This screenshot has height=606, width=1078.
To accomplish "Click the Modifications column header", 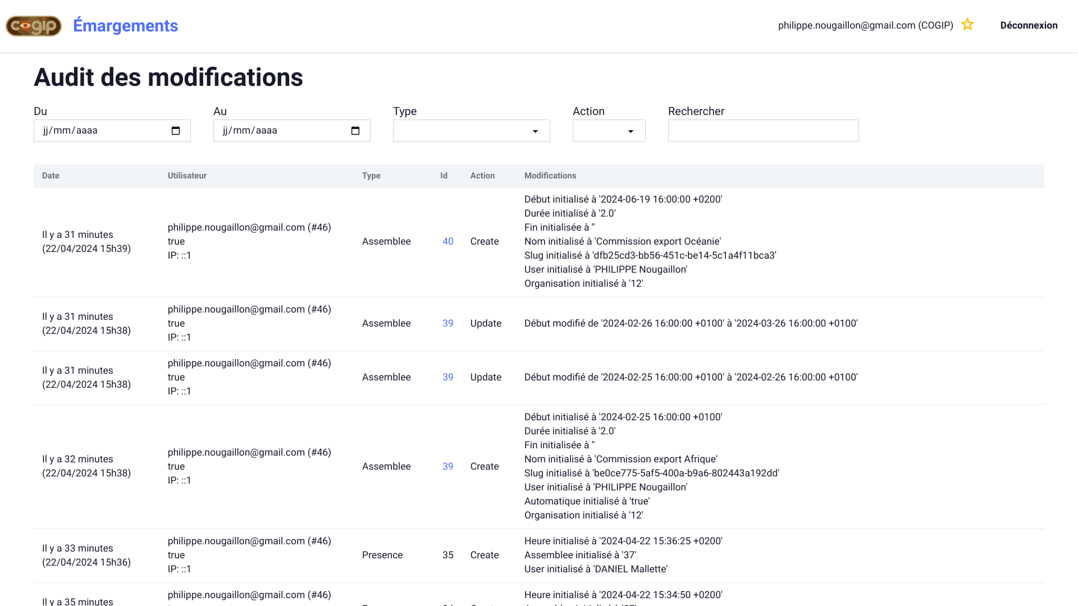I will [x=550, y=176].
